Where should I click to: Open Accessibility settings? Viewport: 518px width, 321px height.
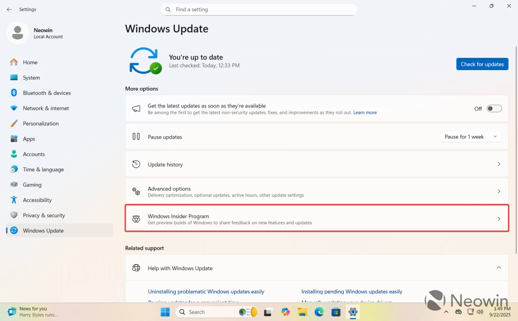point(37,200)
